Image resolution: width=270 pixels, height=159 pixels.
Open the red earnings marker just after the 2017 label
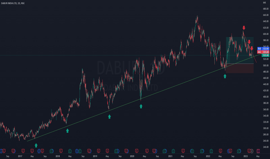(x=23, y=151)
